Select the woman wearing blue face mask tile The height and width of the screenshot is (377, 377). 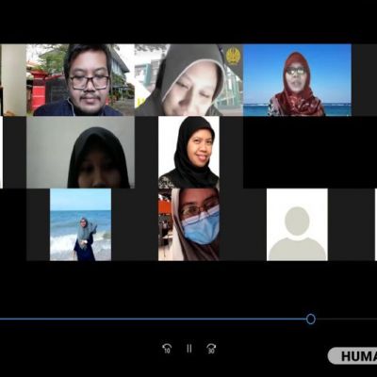point(188,224)
